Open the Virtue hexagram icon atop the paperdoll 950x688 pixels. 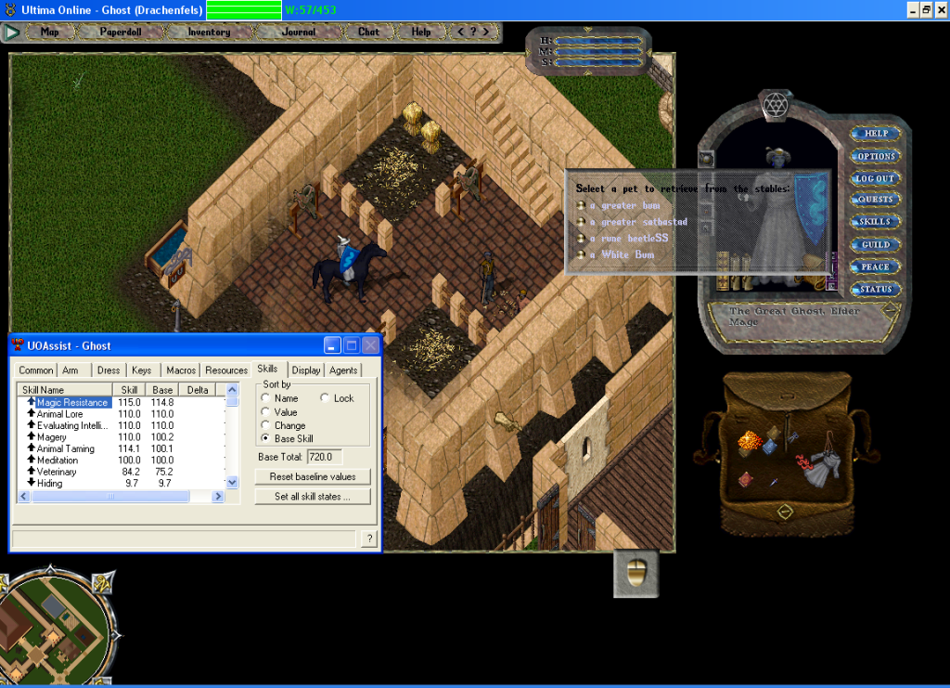pyautogui.click(x=775, y=106)
